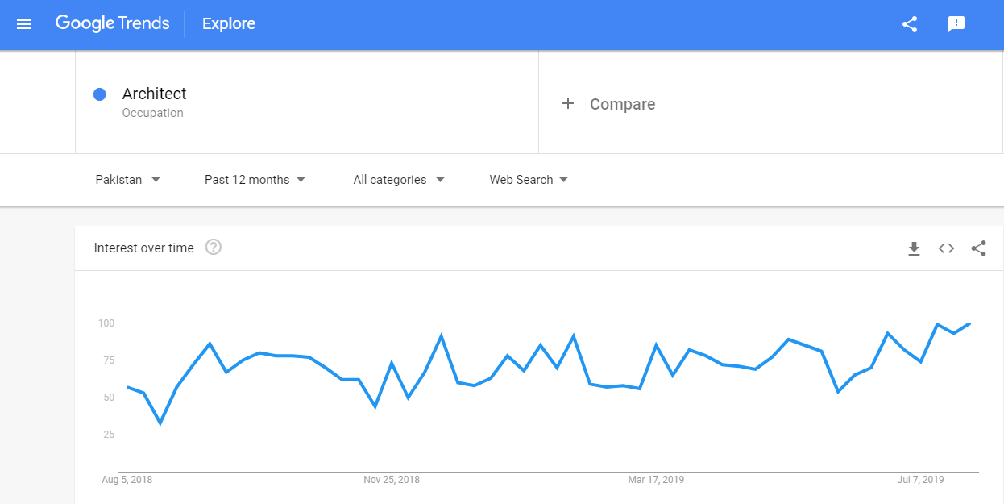Expand the Web Search type dropdown
This screenshot has width=1004, height=504.
[x=529, y=180]
